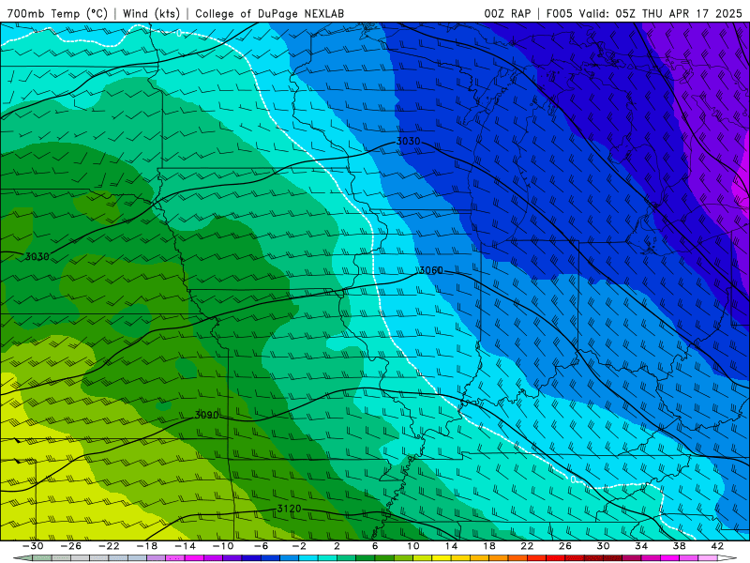The height and width of the screenshot is (563, 750).
Task: Click the positive 18 colorbar tick label
Action: pos(488,546)
